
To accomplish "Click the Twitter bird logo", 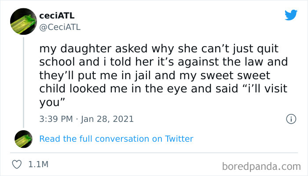I will (291, 15).
